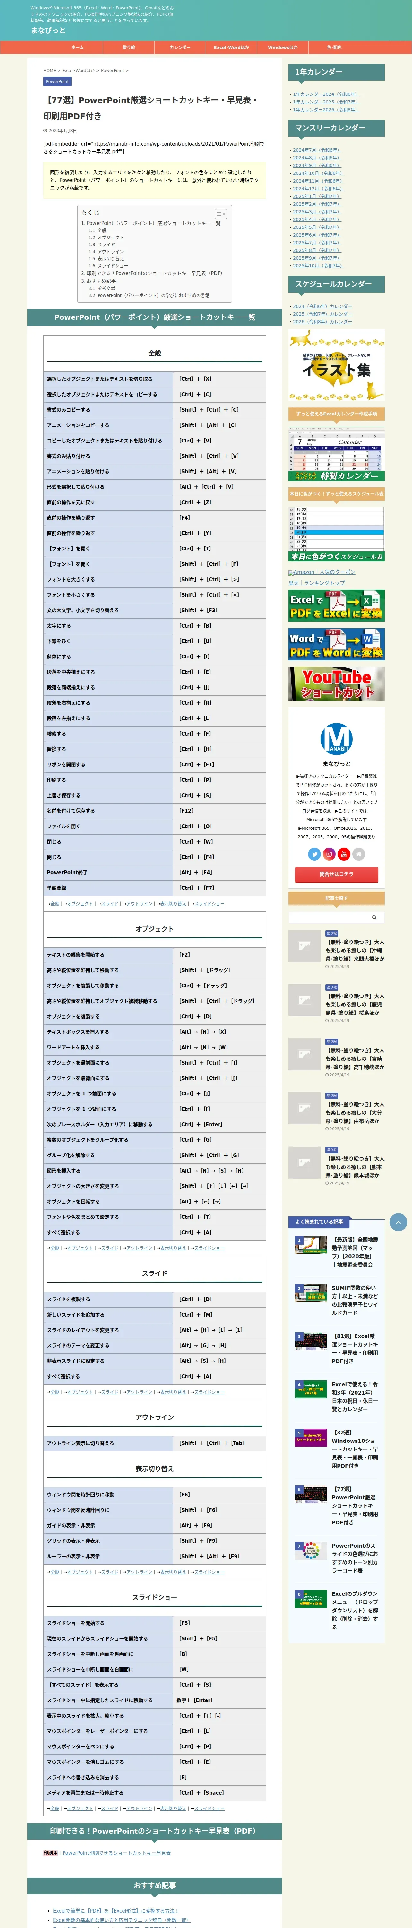Click Excel-Wordほか in the breadcrumb
The image size is (412, 1928).
point(79,70)
